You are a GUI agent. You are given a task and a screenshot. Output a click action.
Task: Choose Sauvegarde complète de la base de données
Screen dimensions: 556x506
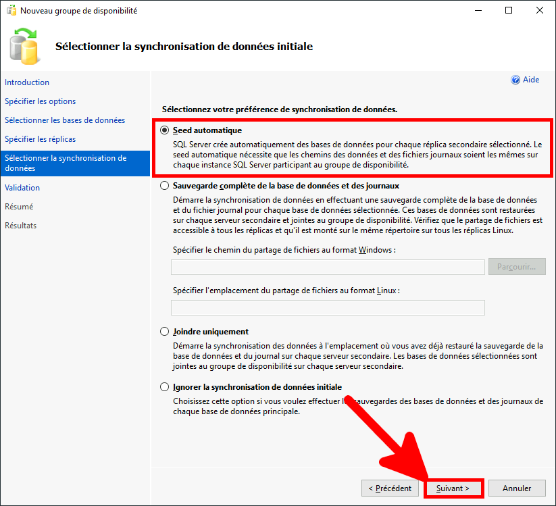point(163,185)
